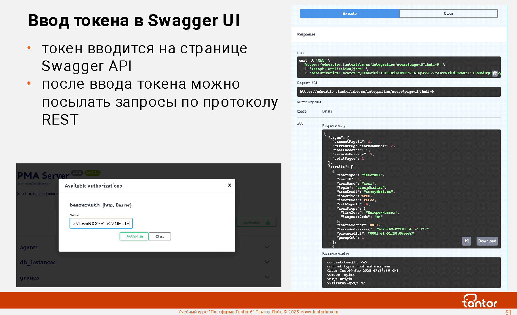Click the bearer token Value input field
517x315 pixels.
pyautogui.click(x=101, y=223)
